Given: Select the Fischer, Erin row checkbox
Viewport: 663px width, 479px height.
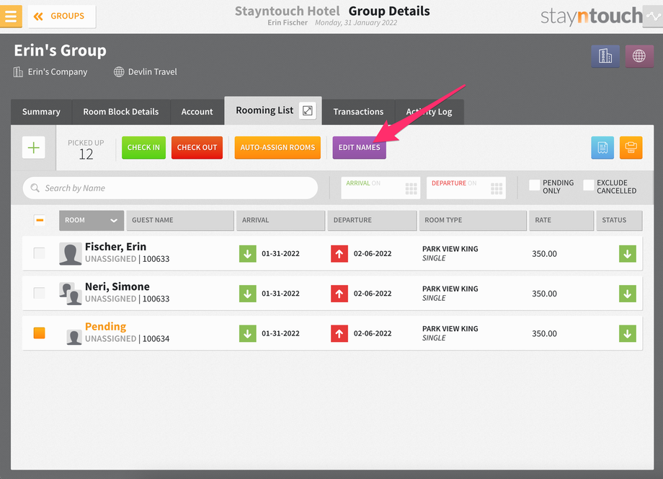Looking at the screenshot, I should (x=40, y=253).
